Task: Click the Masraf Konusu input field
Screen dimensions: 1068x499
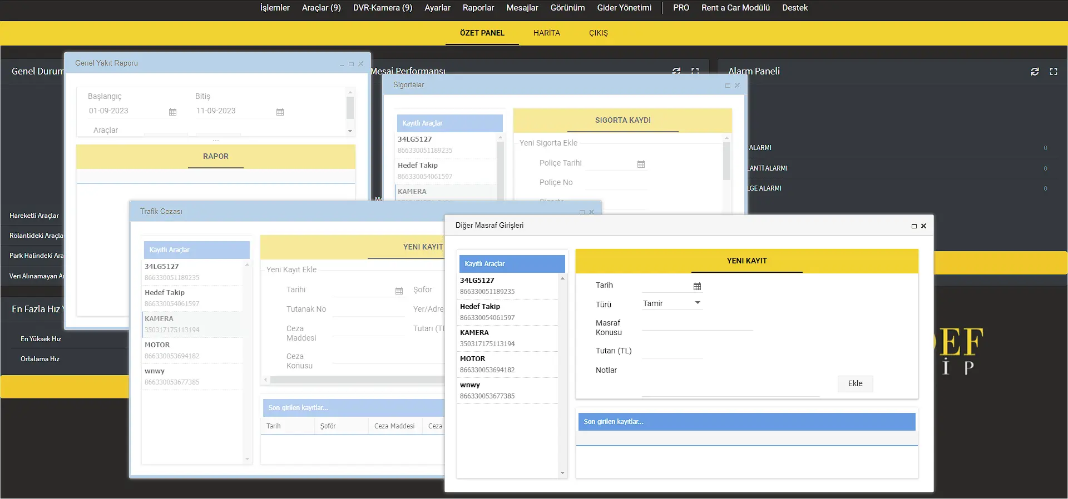Action: [x=697, y=324]
